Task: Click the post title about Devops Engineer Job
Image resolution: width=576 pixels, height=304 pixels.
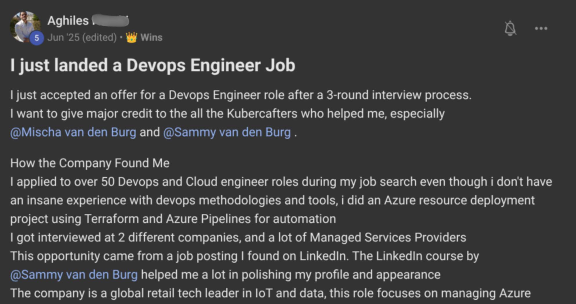Action: tap(152, 65)
